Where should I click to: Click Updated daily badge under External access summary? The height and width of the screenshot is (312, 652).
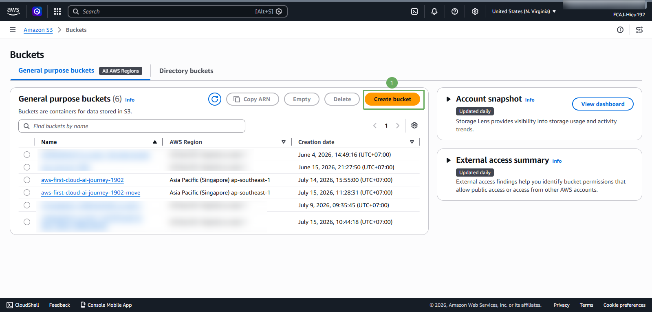pos(475,173)
